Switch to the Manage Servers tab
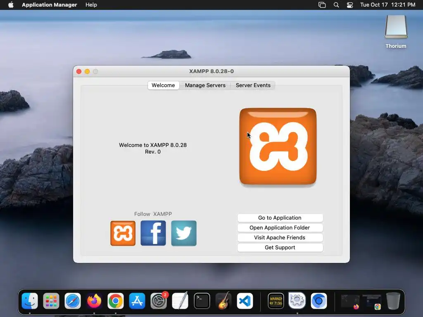 [205, 85]
